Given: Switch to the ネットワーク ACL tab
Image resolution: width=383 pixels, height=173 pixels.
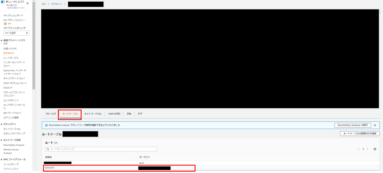Looking at the screenshot, I should pos(93,114).
